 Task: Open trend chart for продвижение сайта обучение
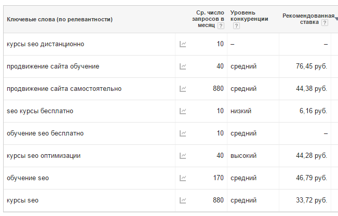coord(183,66)
